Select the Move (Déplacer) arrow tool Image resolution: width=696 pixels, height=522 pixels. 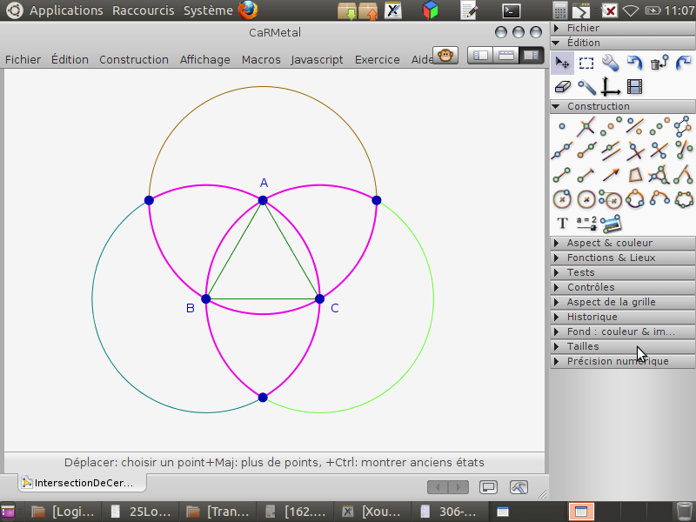(562, 62)
